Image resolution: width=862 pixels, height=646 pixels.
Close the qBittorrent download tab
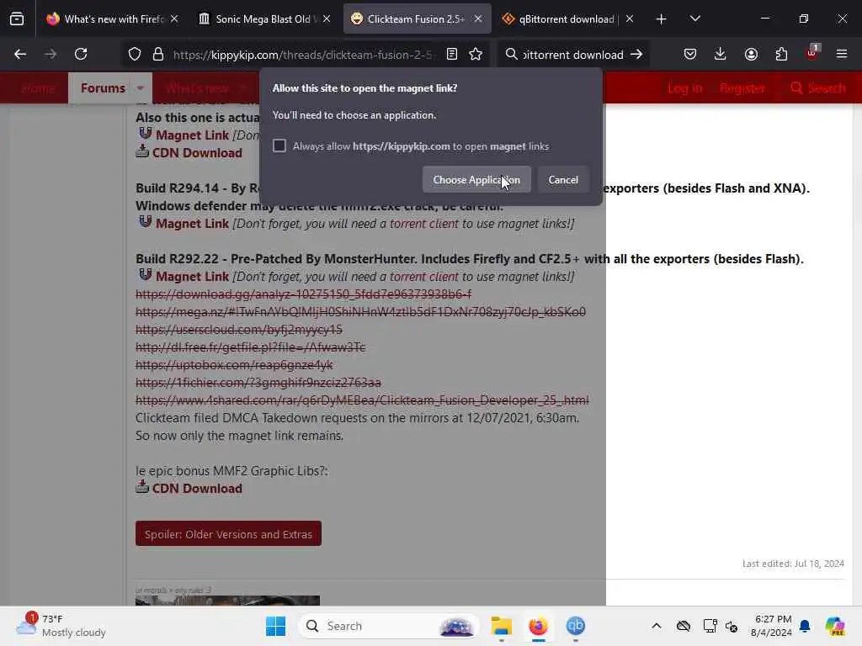point(630,19)
